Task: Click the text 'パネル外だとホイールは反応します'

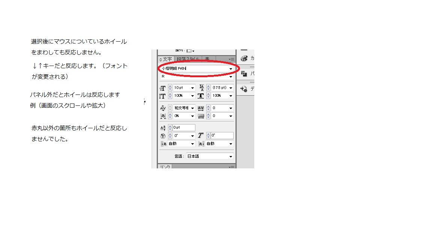Action: click(x=75, y=95)
